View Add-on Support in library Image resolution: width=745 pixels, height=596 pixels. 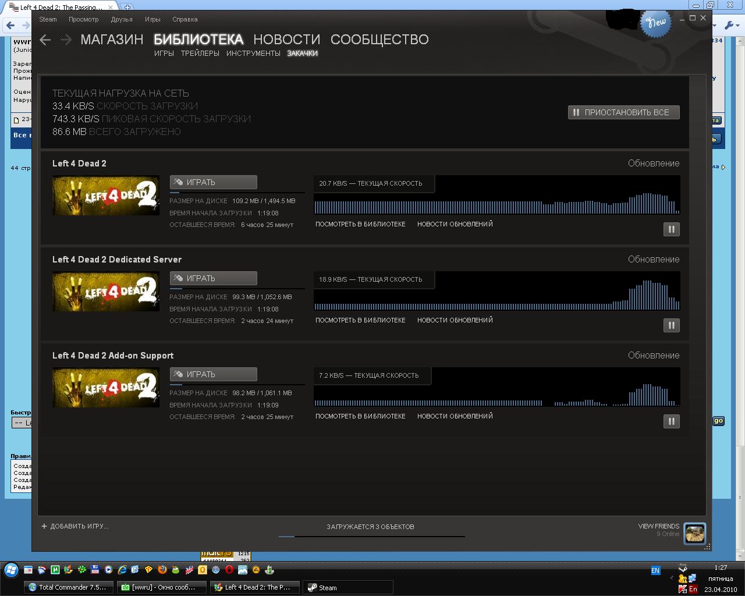pos(360,416)
